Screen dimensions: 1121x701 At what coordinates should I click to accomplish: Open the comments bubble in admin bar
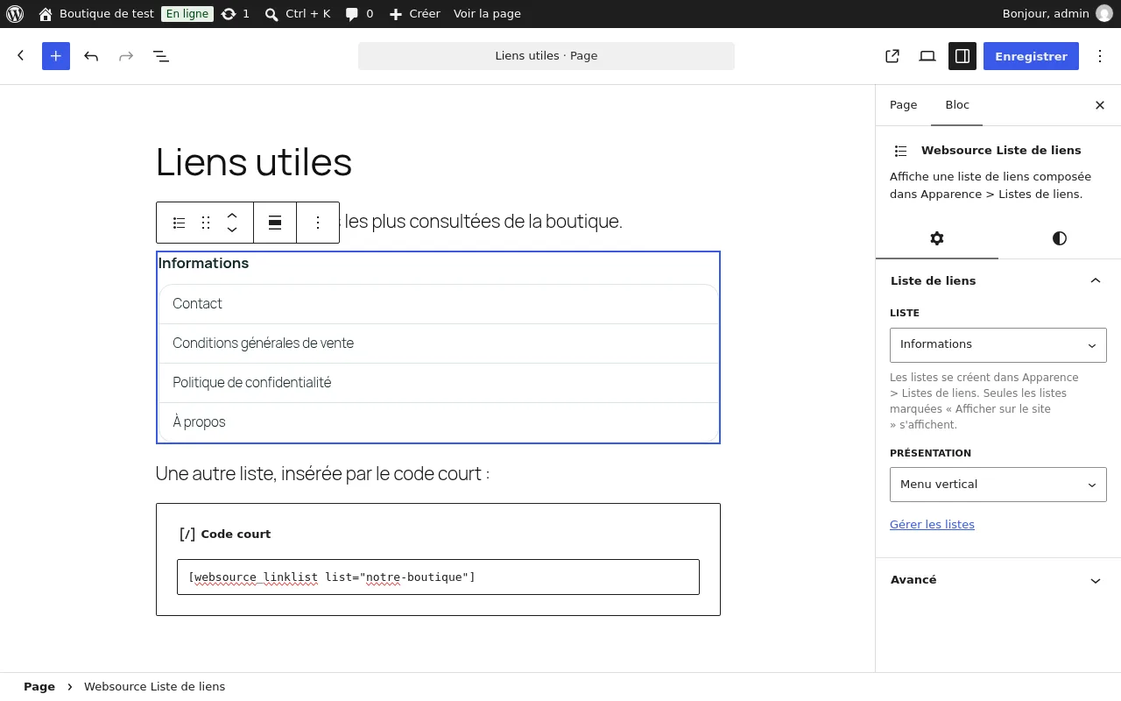[359, 14]
